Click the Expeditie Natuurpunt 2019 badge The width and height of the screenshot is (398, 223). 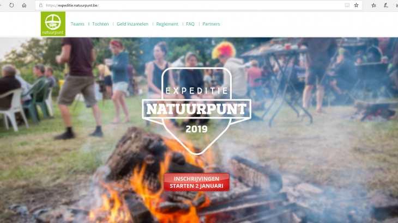196,111
